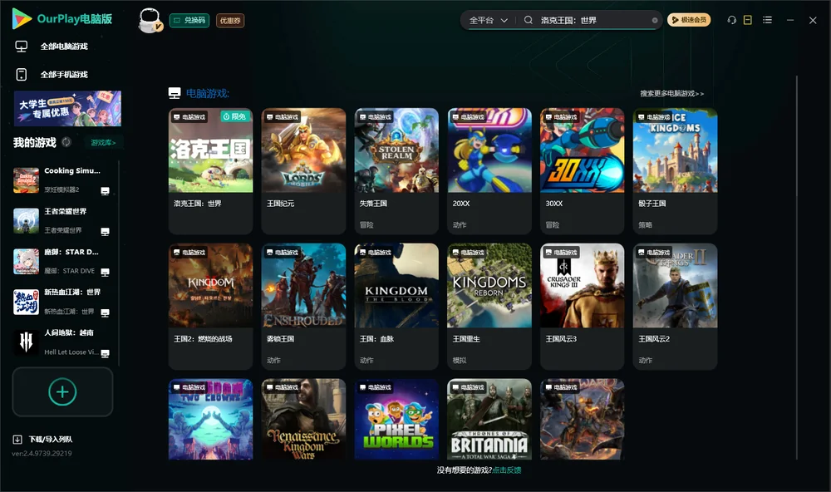Click the 冒险 genre label under 失落王国
Viewport: 831px width, 492px height.
[x=366, y=224]
